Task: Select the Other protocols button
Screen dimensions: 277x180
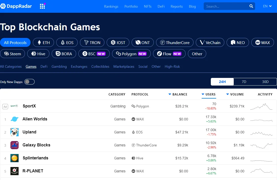Action: click(197, 54)
